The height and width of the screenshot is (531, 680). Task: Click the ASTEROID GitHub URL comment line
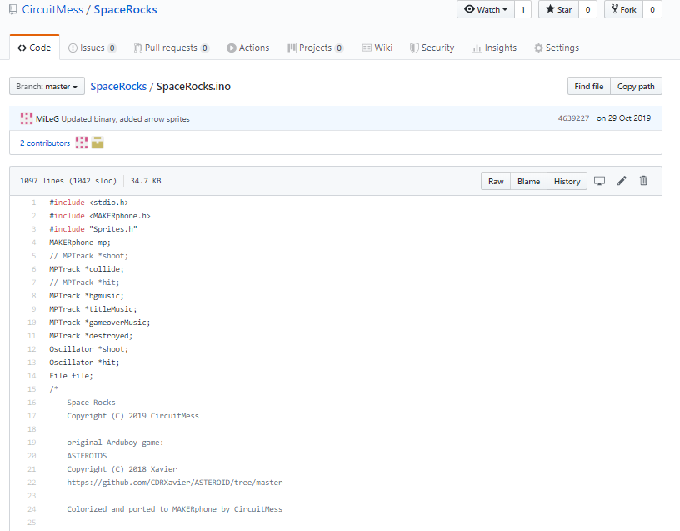point(175,483)
